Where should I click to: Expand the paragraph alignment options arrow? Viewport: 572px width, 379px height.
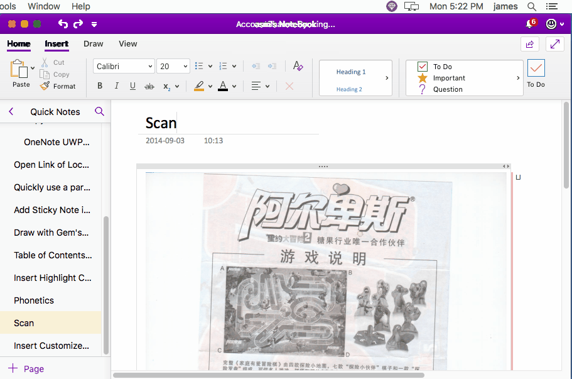[267, 87]
